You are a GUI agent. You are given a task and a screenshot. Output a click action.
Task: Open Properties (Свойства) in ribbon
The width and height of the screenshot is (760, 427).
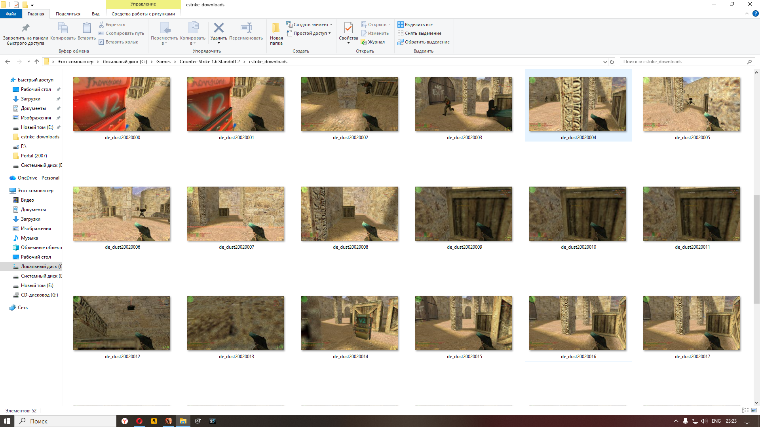click(x=348, y=28)
